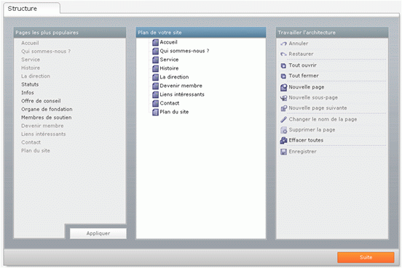This screenshot has height=268, width=402.
Task: Select Qui sommes-nous ? label in site plan tree
Action: pos(184,51)
